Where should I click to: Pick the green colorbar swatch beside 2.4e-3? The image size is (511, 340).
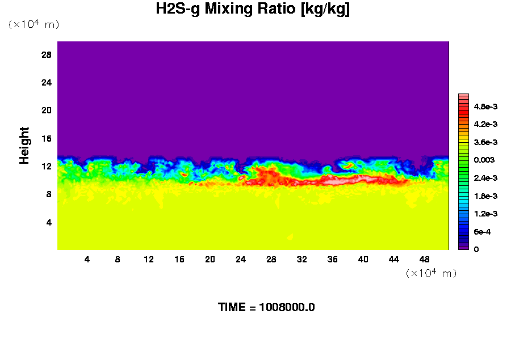pos(463,178)
